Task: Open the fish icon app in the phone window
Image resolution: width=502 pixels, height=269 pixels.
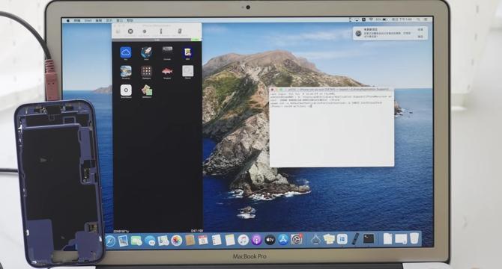Action: pos(167,71)
